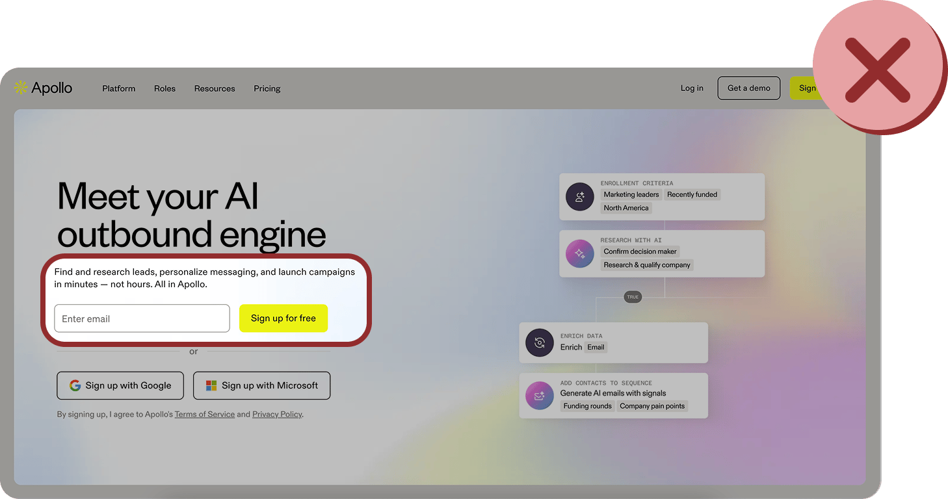Click the Email tag beside Enrich
Viewport: 948px width, 499px height.
596,347
